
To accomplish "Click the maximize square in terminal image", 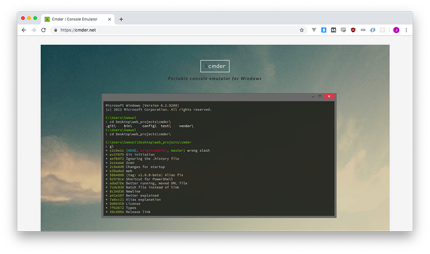I will tap(320, 97).
